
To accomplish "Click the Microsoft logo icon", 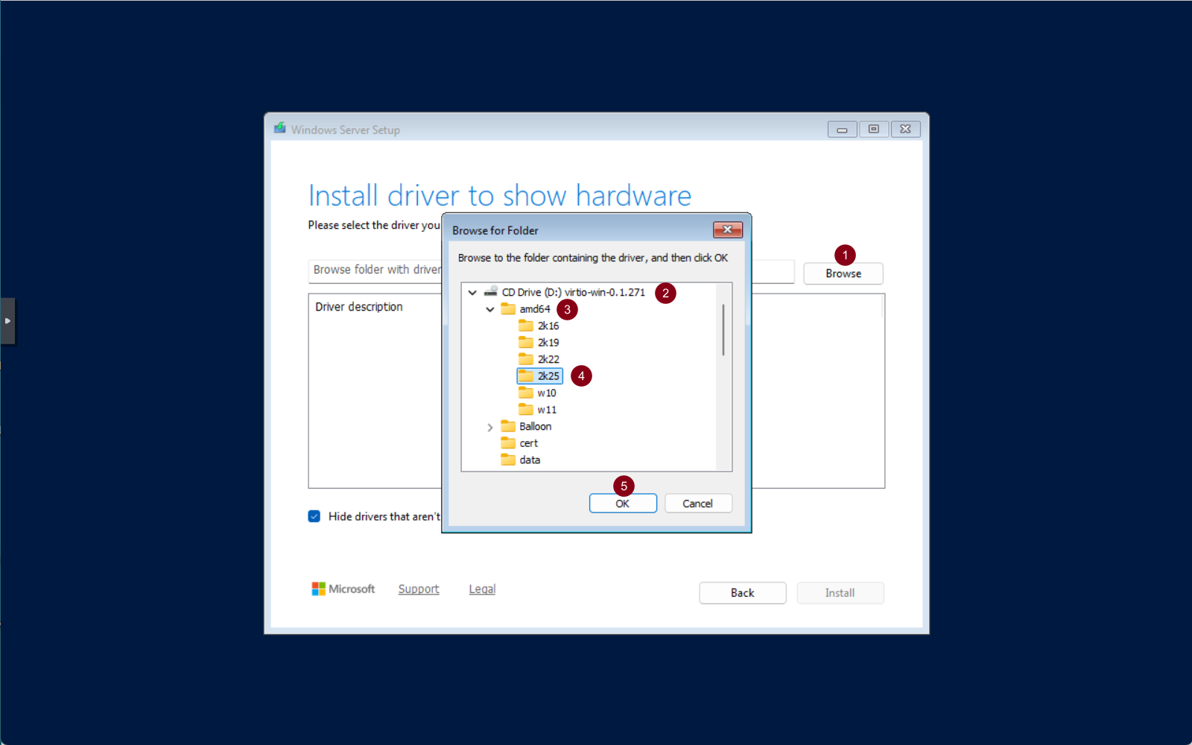I will pyautogui.click(x=318, y=589).
